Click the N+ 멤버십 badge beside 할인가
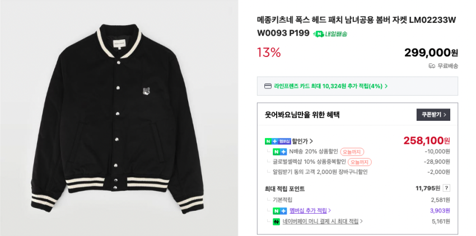Screen dimensions: 476x236 tap(278, 141)
